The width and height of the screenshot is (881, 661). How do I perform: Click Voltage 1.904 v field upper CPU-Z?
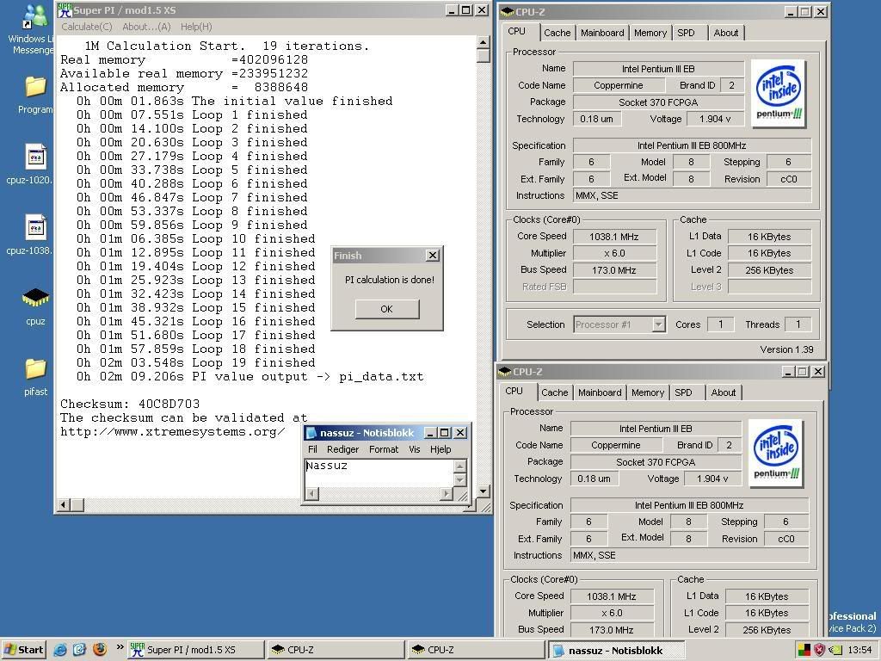click(715, 119)
